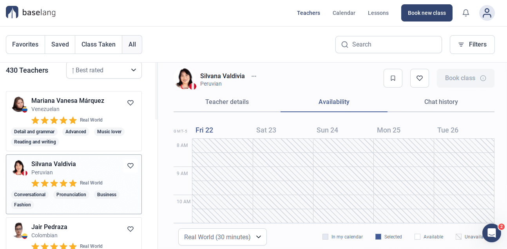Open the chat support bubble
This screenshot has width=507, height=249.
tap(491, 233)
